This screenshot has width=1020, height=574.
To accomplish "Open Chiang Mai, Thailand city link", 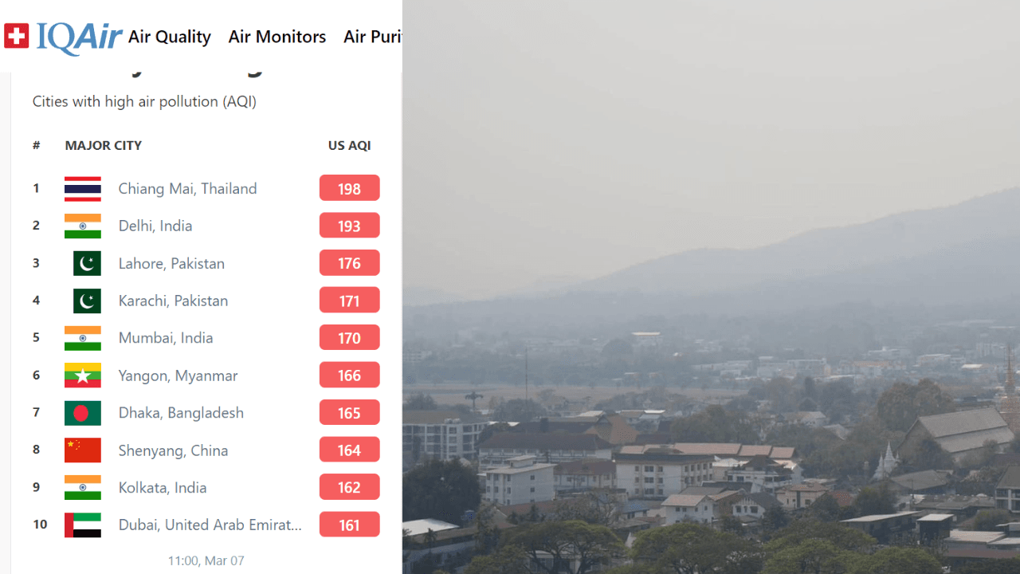I will (187, 189).
